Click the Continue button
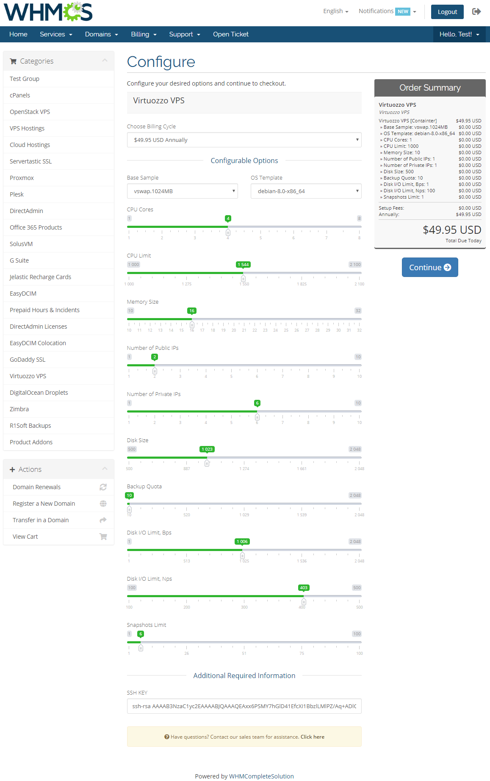This screenshot has width=490, height=781. pyautogui.click(x=430, y=267)
